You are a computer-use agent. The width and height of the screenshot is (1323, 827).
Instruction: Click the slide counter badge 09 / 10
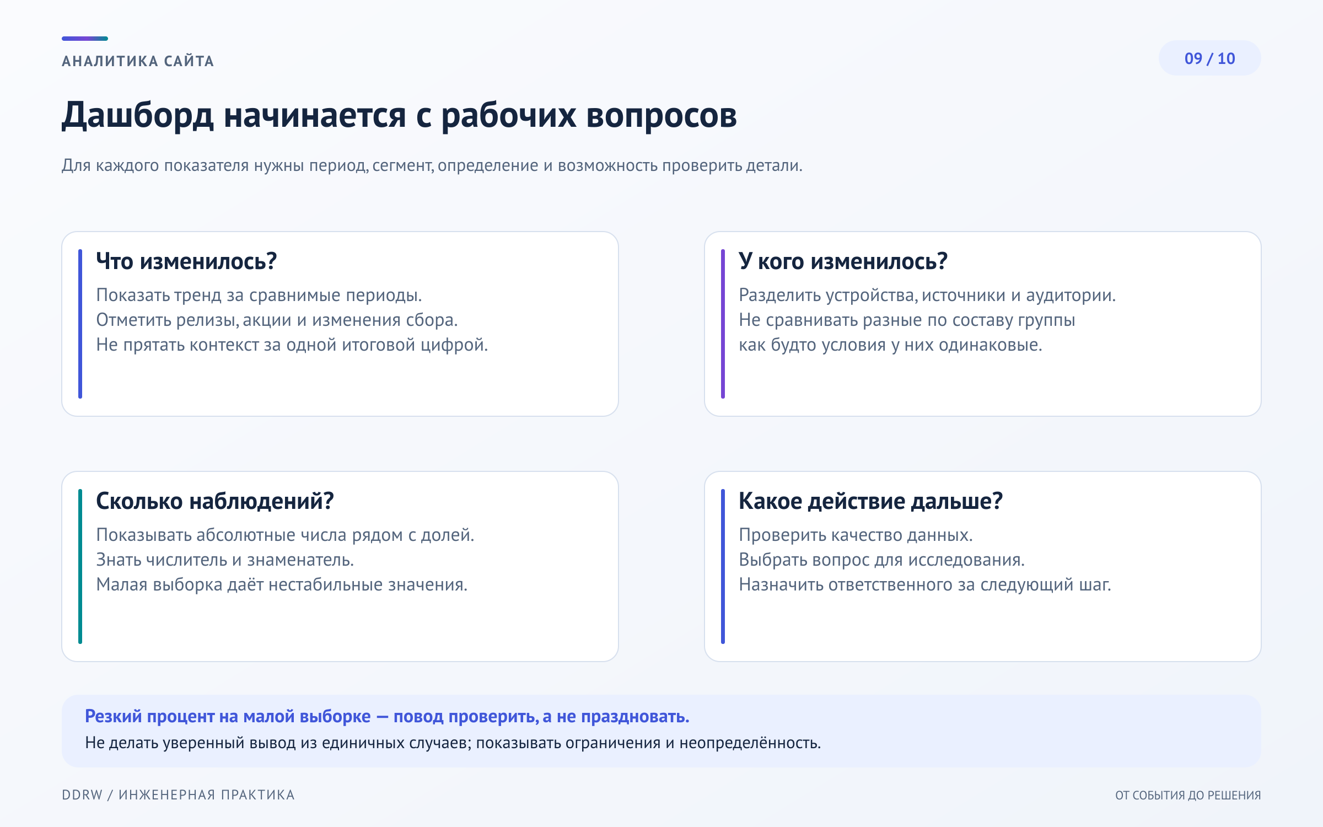(1209, 58)
